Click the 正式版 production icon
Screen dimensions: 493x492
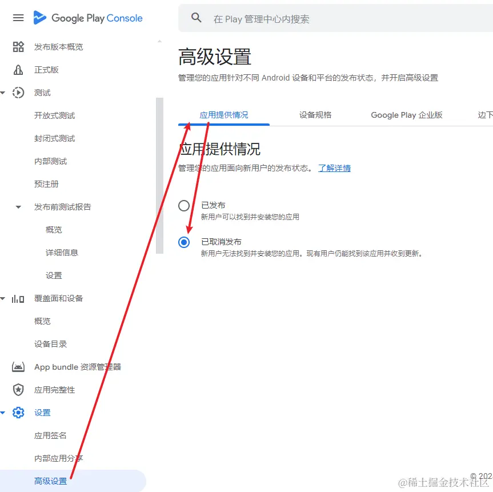(x=18, y=70)
